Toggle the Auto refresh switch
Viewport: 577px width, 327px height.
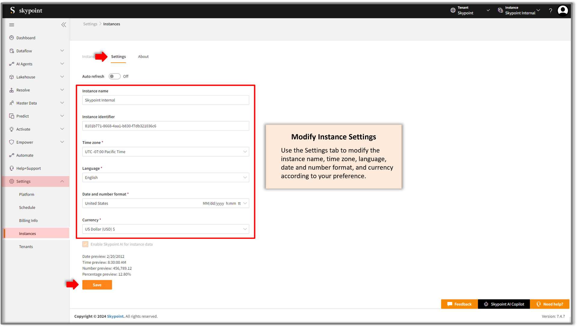click(x=114, y=76)
